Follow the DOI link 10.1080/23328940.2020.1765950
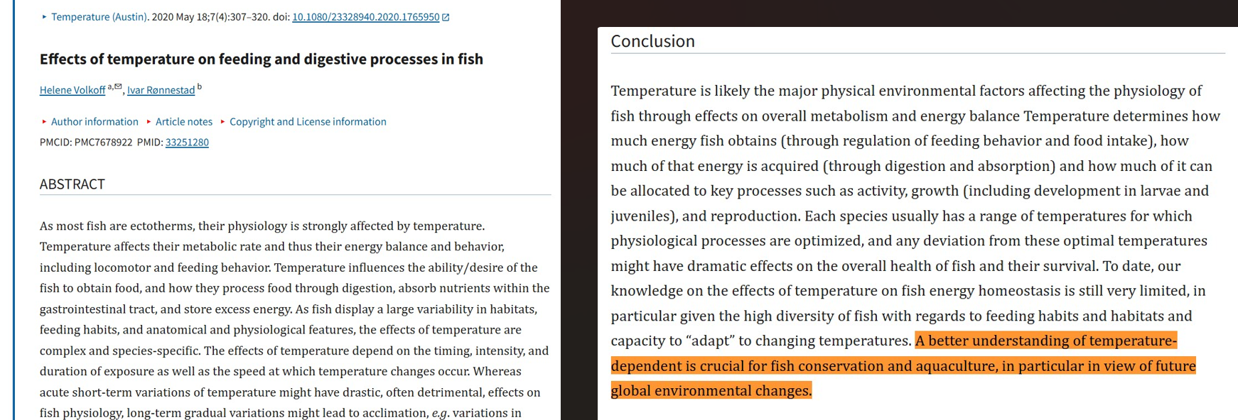 [x=365, y=17]
